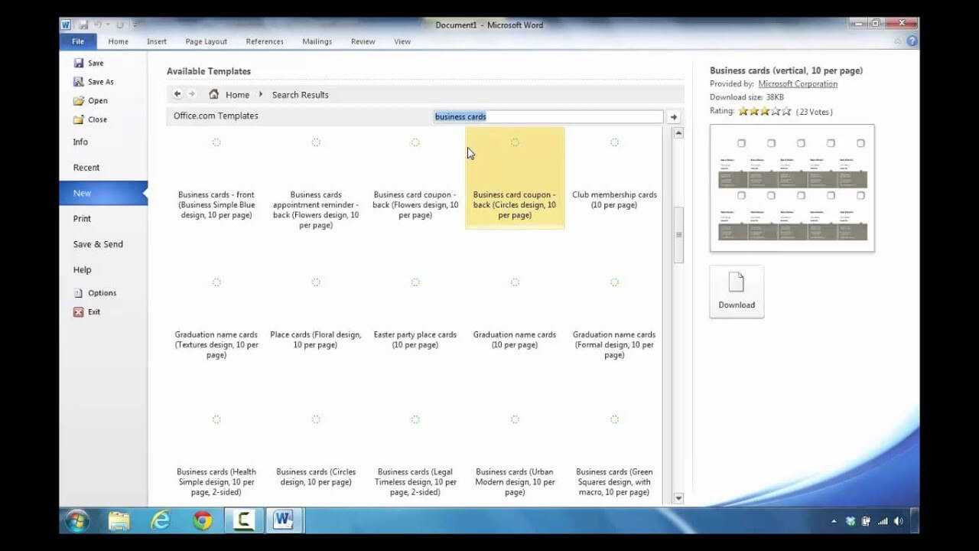Click the Microsoft Corporation provider link

[798, 84]
